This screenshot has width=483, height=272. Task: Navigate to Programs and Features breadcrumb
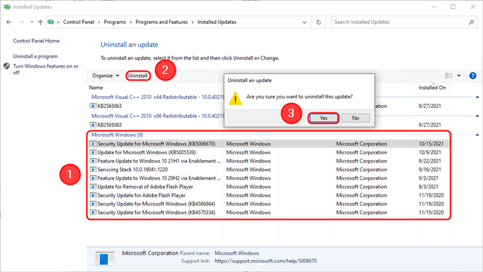[x=162, y=22]
